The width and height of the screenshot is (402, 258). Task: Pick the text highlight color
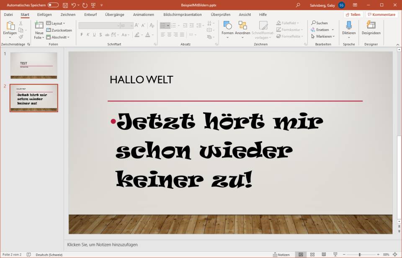click(137, 35)
